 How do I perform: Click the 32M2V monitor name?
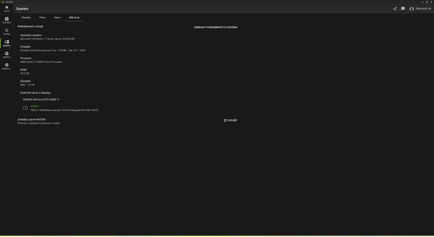tap(35, 106)
